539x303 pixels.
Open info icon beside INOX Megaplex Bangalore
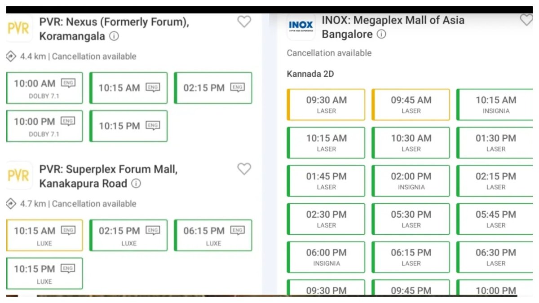pos(381,34)
